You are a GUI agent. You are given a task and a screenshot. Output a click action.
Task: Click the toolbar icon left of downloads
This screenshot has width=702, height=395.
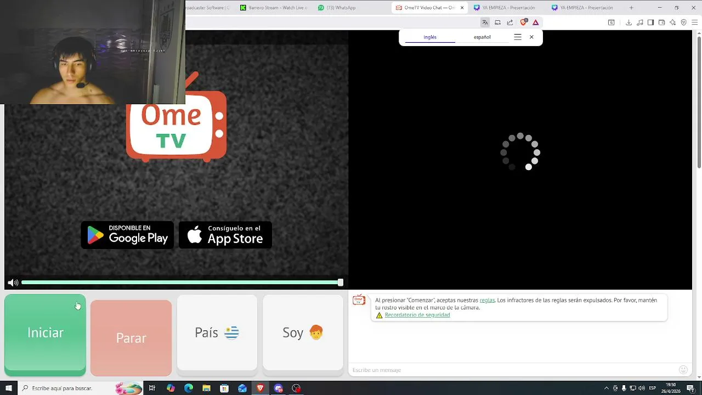[x=611, y=22]
